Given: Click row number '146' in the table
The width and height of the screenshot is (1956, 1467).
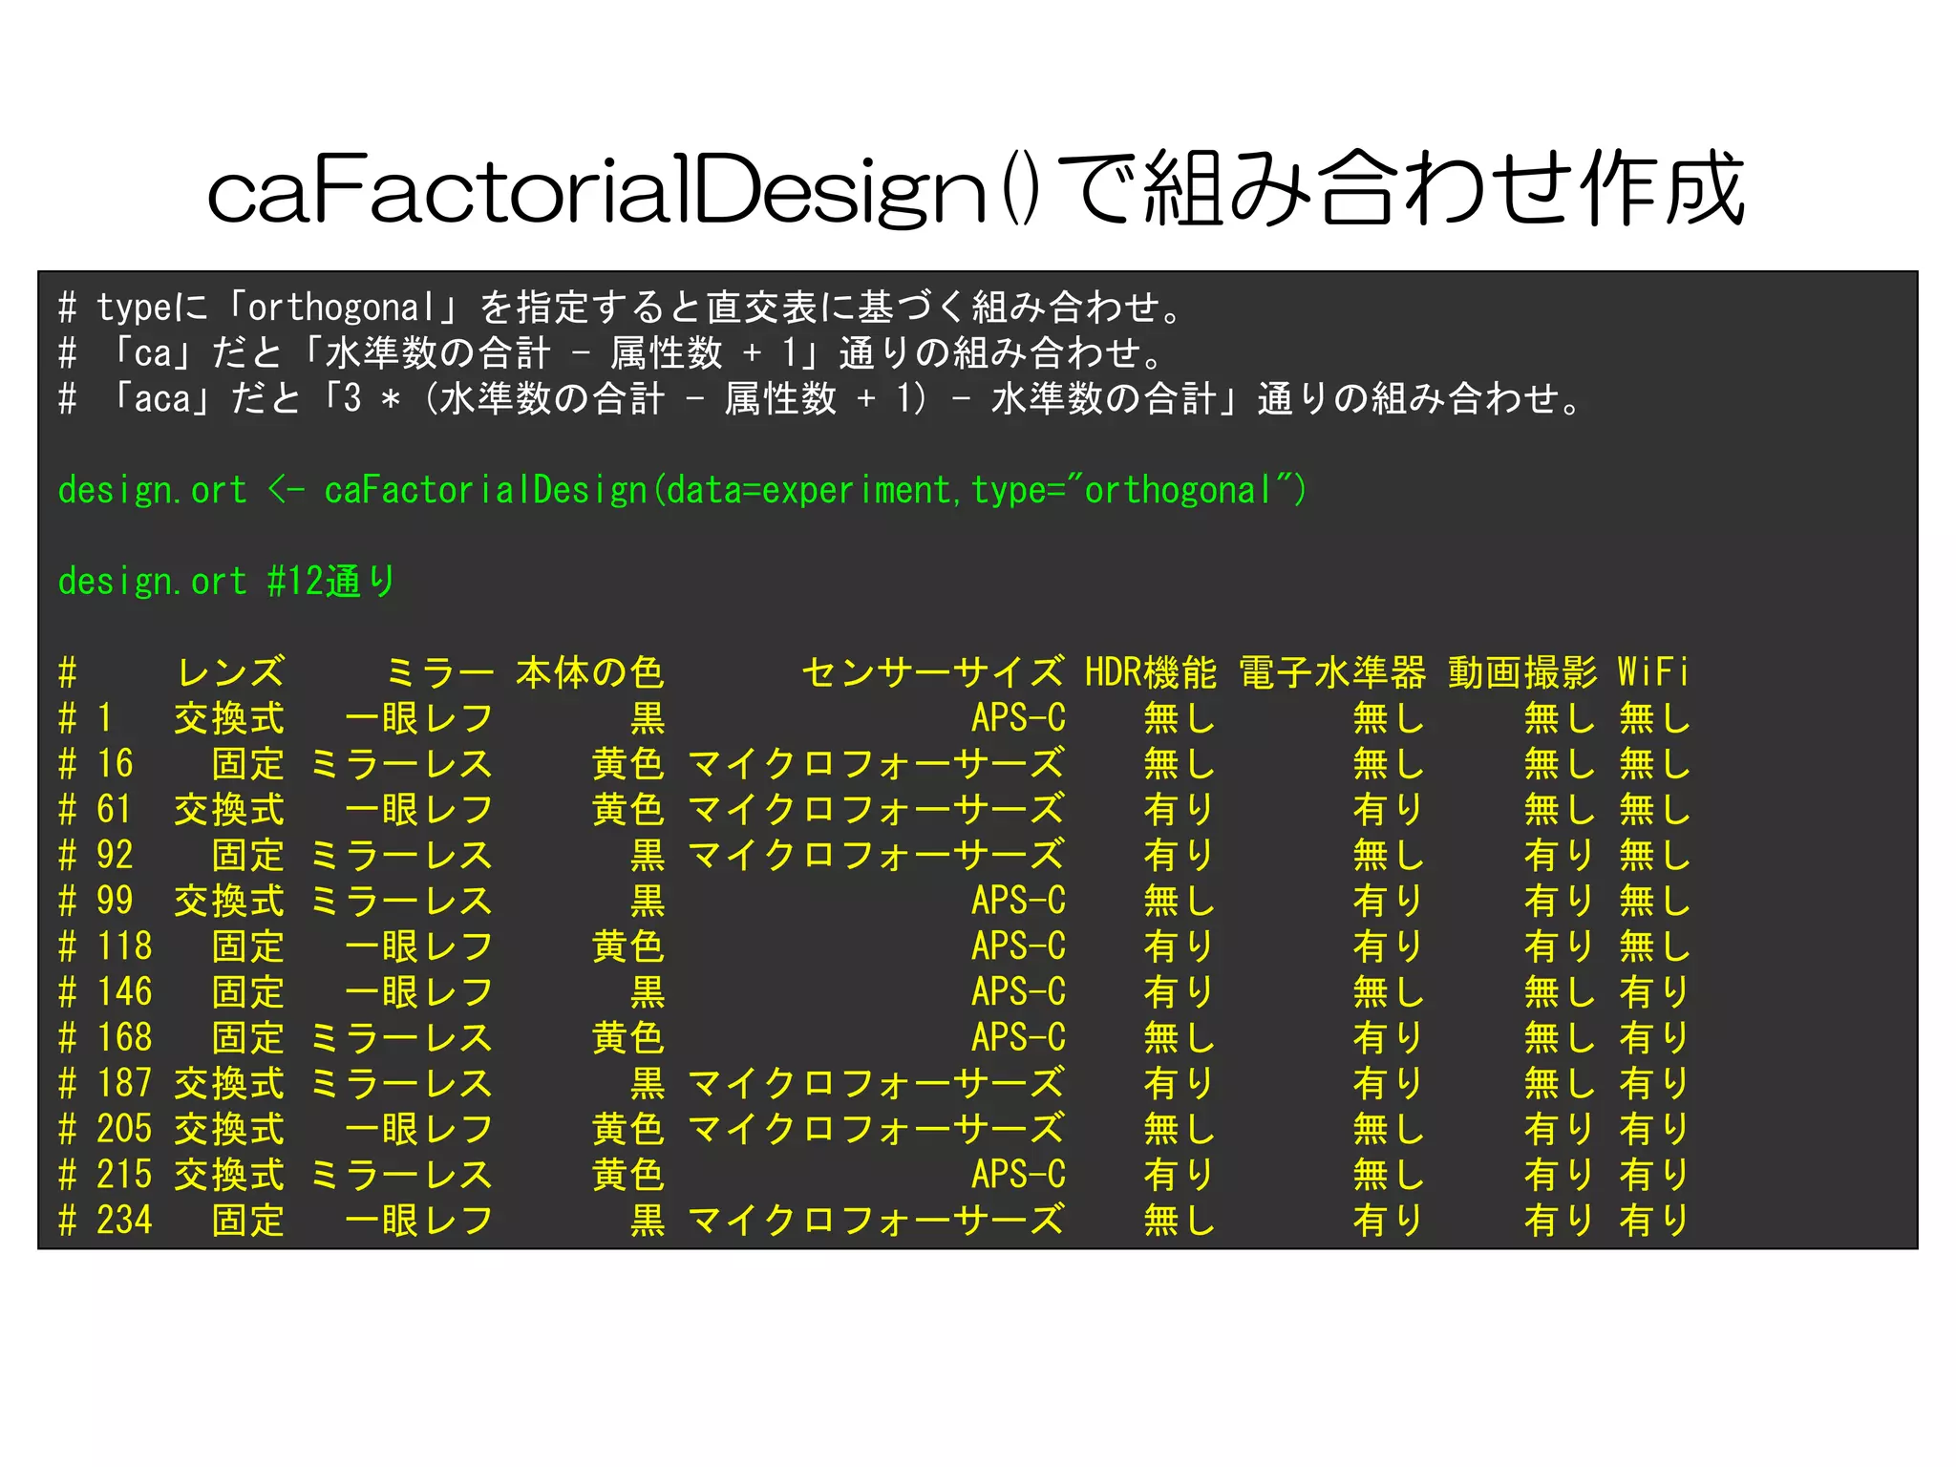Looking at the screenshot, I should click(124, 993).
